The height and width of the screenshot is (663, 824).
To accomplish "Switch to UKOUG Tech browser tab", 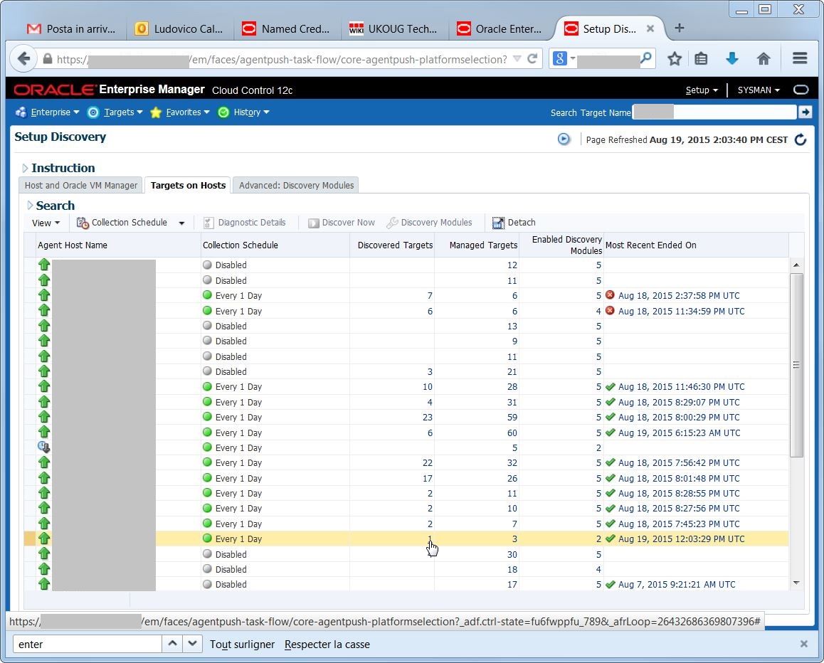I will (x=393, y=29).
